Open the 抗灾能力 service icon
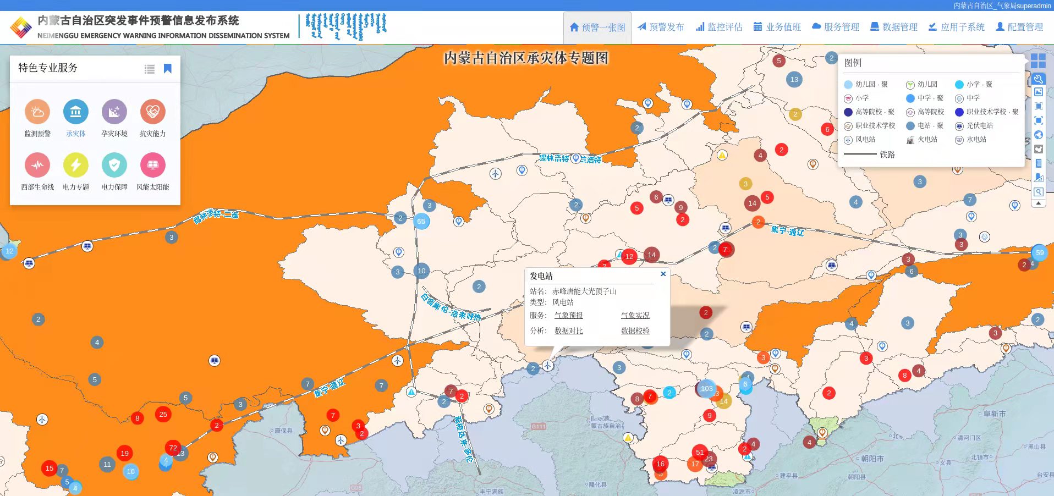The height and width of the screenshot is (496, 1054). coord(153,112)
